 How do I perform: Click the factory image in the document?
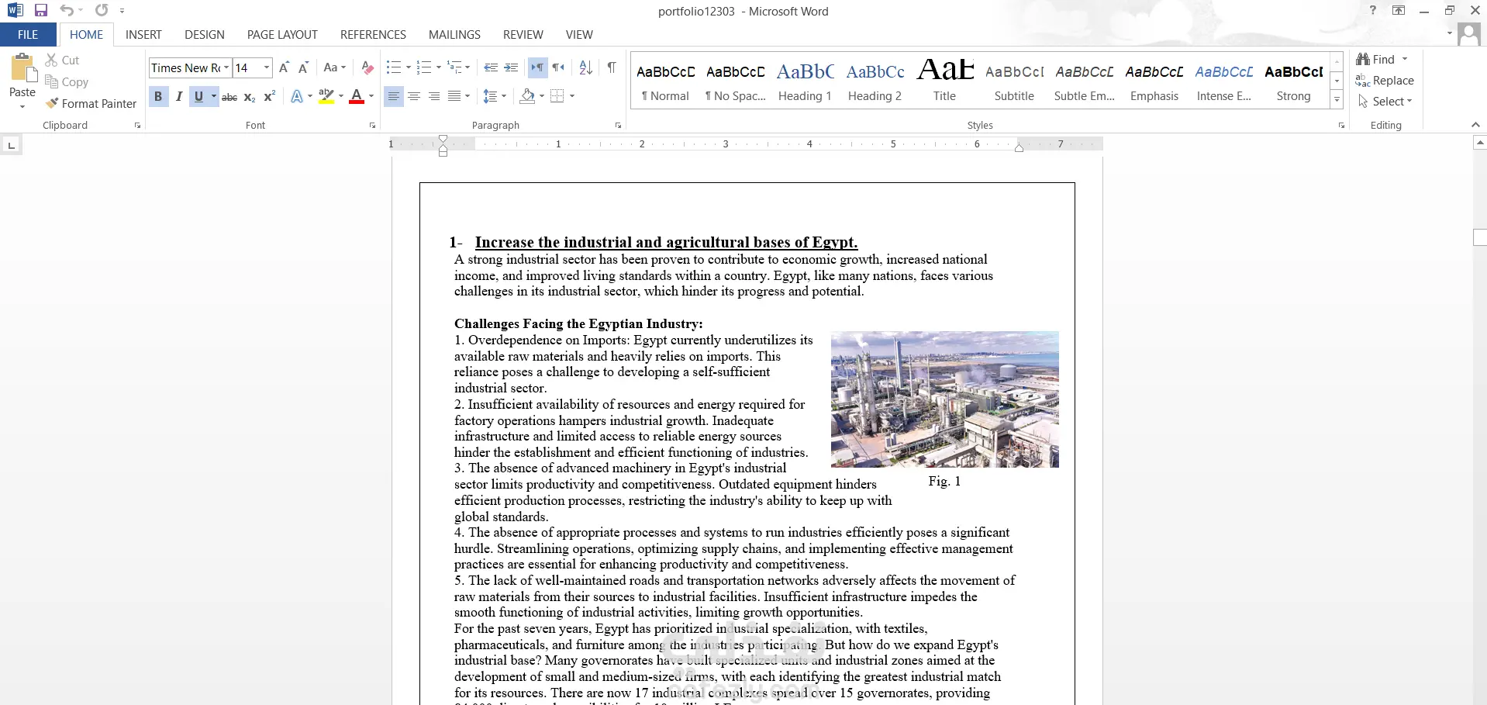944,399
